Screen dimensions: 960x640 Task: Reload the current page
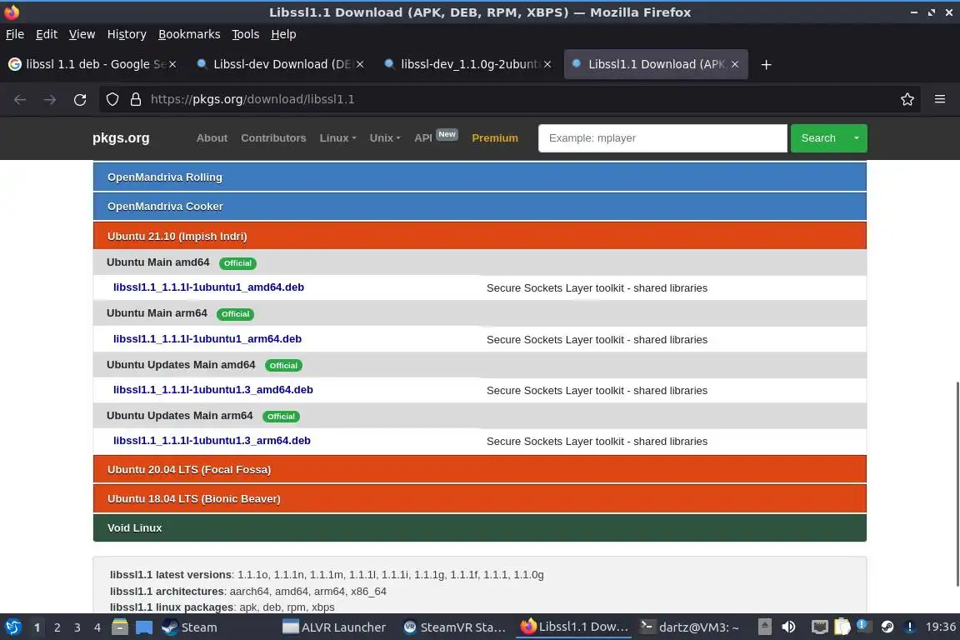point(80,99)
